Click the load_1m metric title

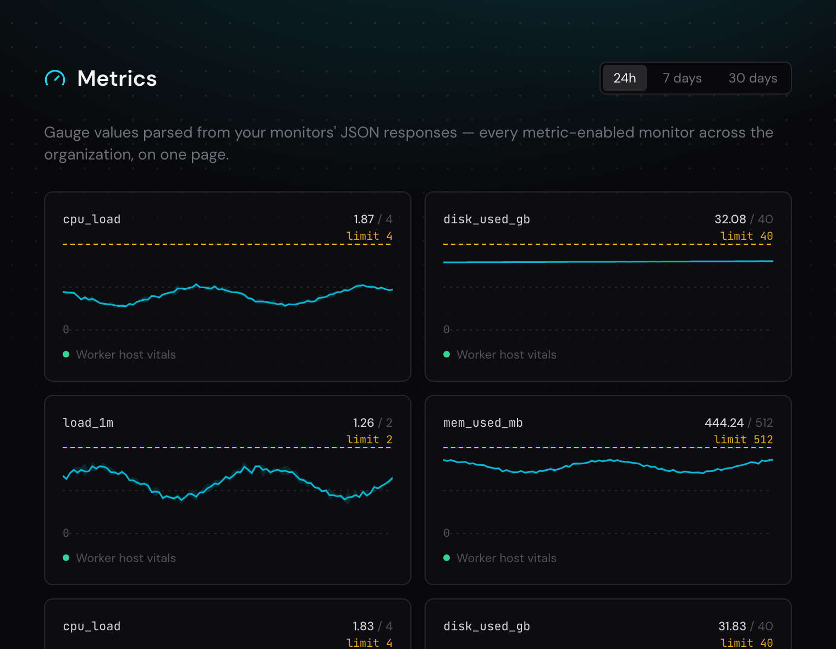[x=88, y=423]
